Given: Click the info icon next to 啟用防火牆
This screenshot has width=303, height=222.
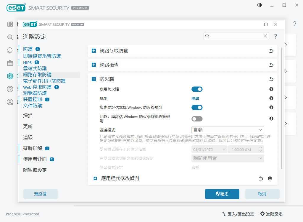Looking at the screenshot, I should coord(271,89).
